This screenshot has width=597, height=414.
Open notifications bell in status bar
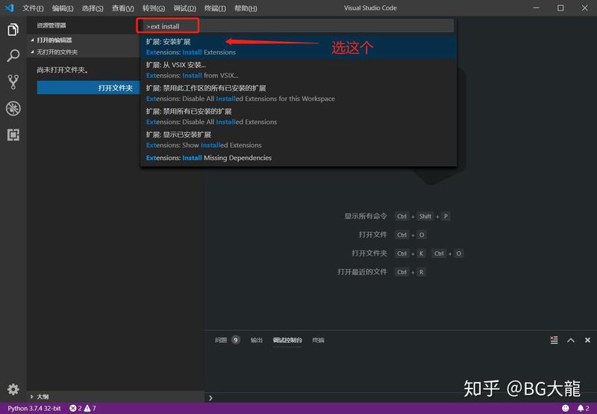pyautogui.click(x=583, y=408)
